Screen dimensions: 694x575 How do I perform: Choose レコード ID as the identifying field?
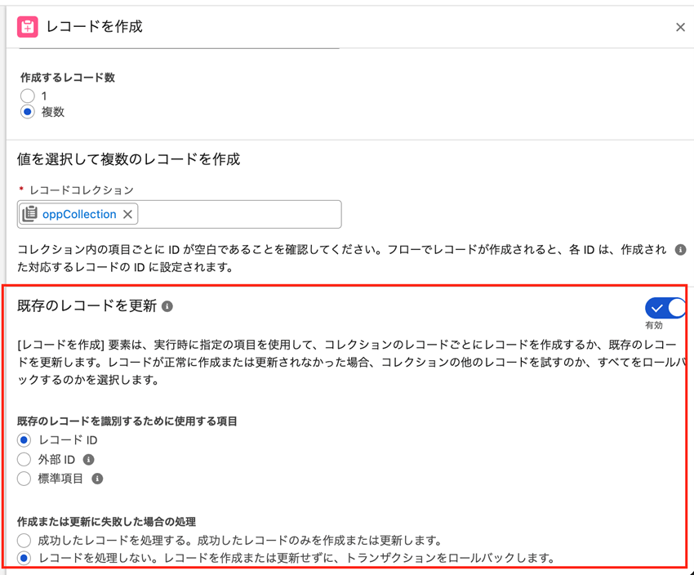click(x=24, y=440)
